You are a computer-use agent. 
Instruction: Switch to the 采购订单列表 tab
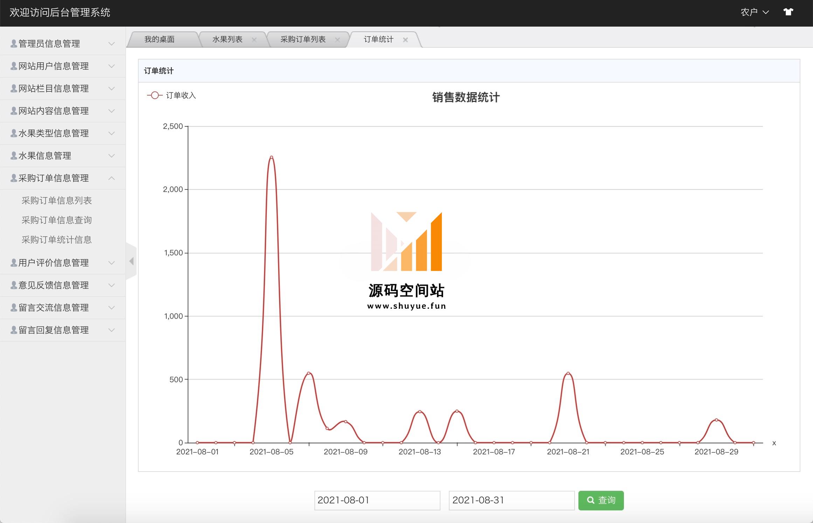click(x=303, y=40)
